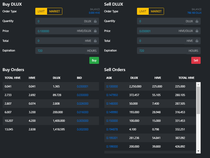Select MARKET order type in Buy DLUX
210x158 pixels.
click(55, 11)
